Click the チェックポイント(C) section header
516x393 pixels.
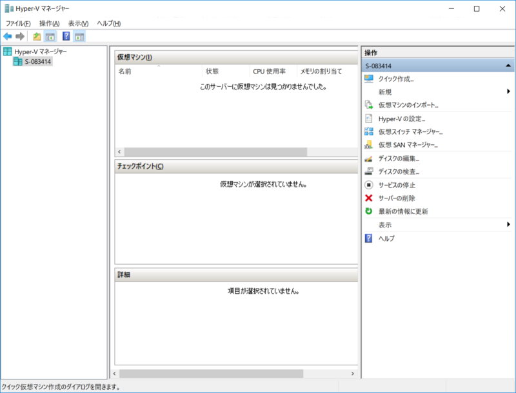pos(236,166)
